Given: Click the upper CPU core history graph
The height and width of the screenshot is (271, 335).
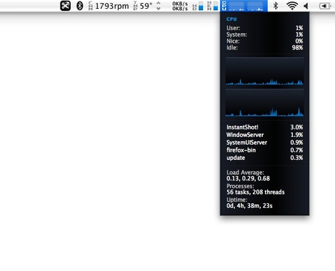Looking at the screenshot, I should (x=264, y=71).
